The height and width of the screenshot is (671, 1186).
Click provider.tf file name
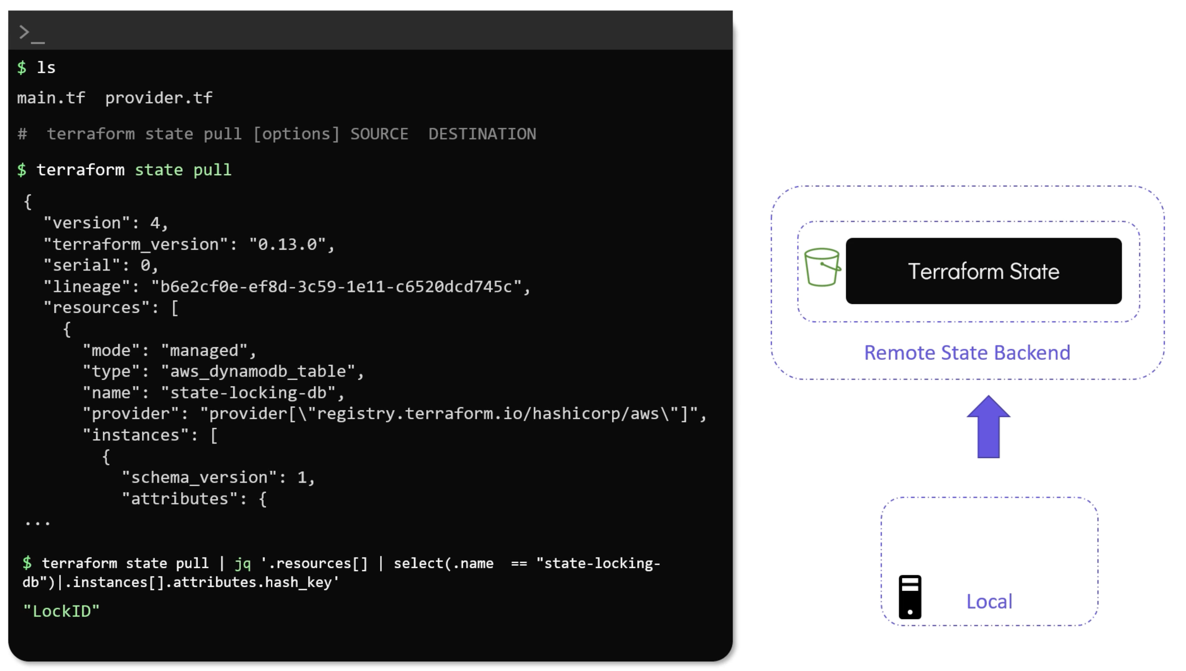[x=159, y=98]
